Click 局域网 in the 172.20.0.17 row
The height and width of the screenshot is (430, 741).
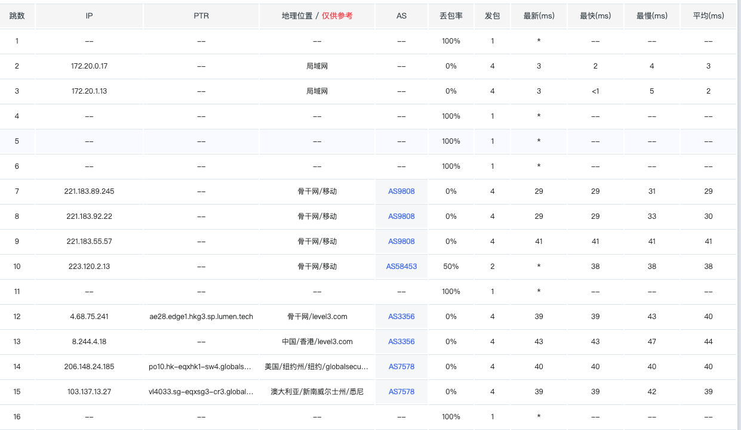[x=317, y=66]
